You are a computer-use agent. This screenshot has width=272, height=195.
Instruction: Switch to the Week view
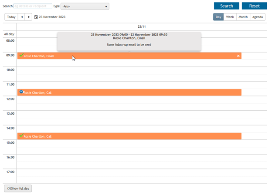click(230, 17)
